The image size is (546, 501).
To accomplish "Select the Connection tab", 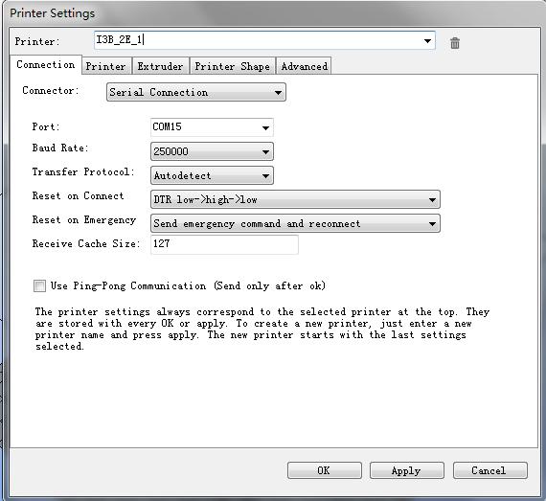I will (x=46, y=65).
